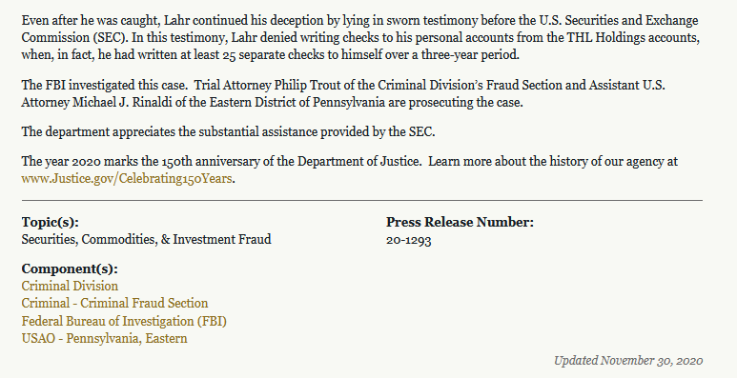Click the horizontal divider line above Topic(s)
The height and width of the screenshot is (378, 737).
click(362, 201)
